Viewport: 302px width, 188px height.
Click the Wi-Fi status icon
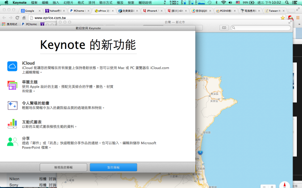click(x=223, y=2)
